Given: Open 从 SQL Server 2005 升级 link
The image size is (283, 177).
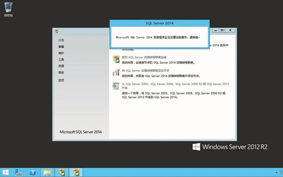Looking at the screenshot, I should click(175, 86).
